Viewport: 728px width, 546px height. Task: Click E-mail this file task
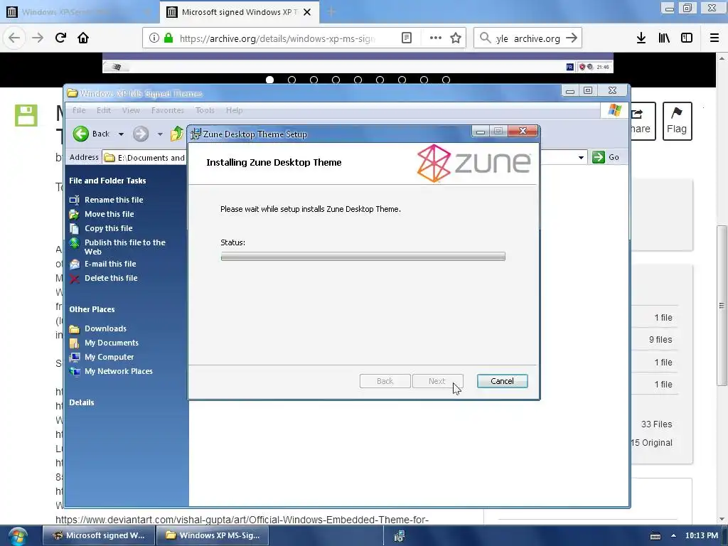coord(110,264)
